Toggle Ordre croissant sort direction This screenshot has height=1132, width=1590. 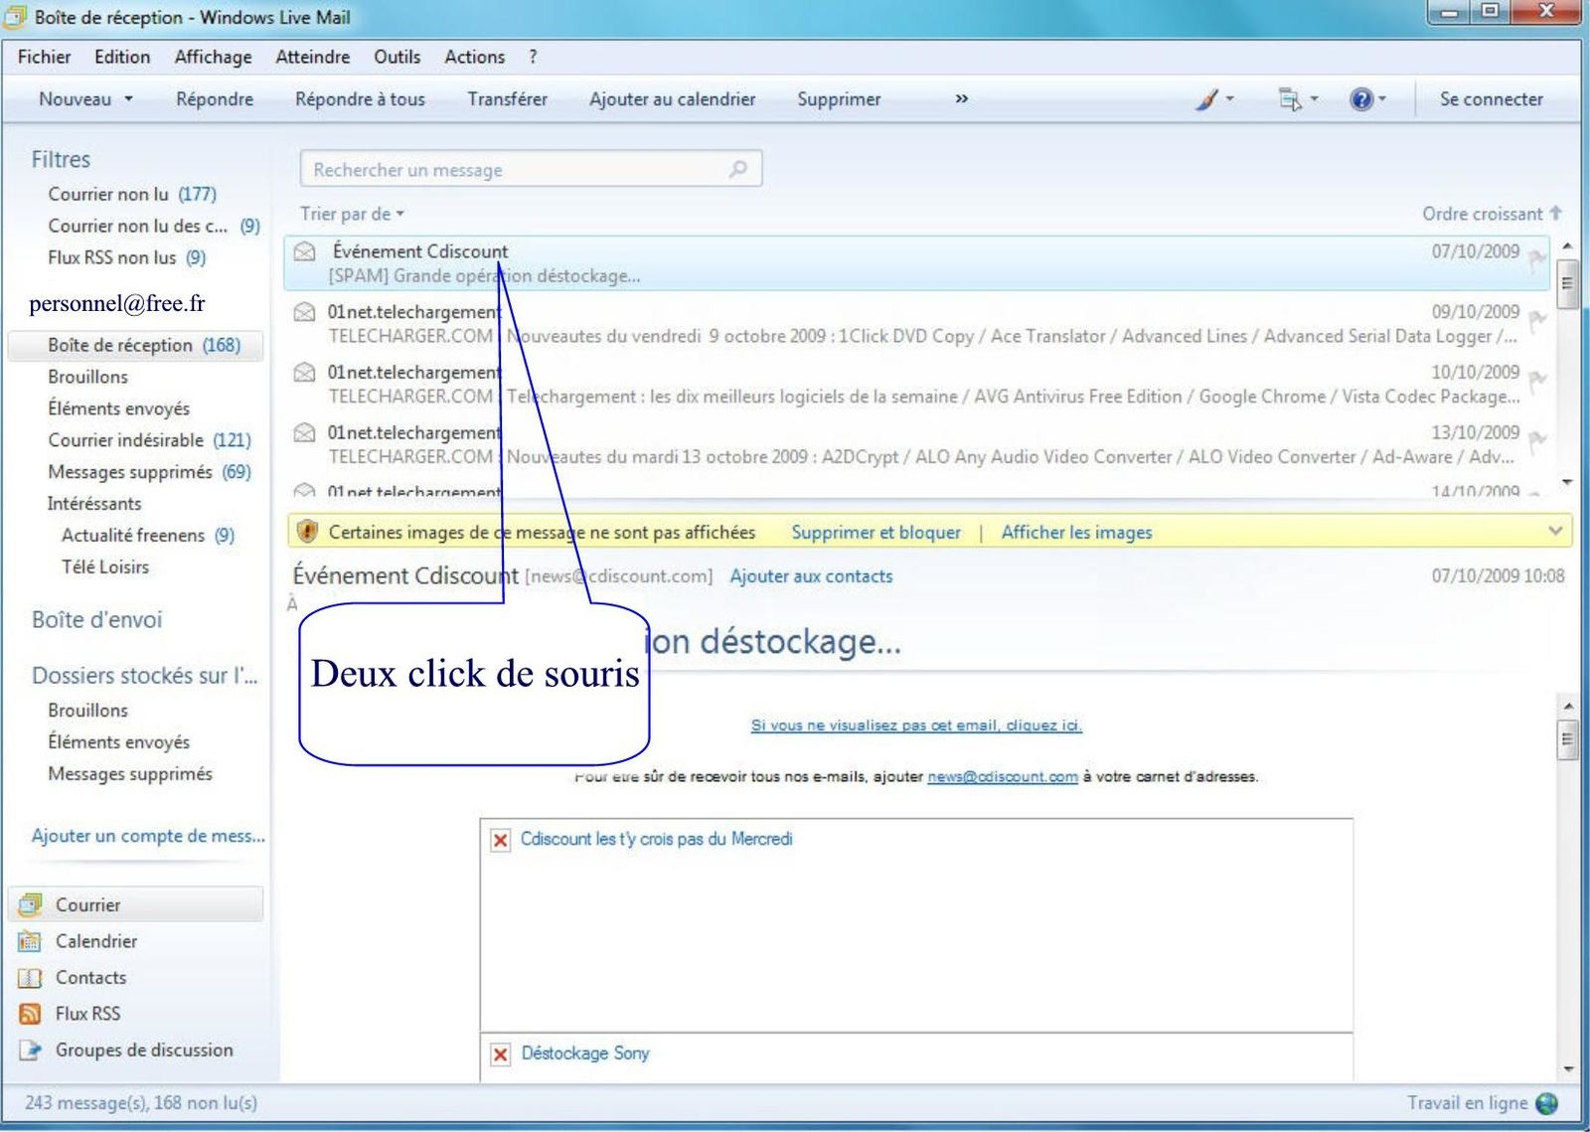(x=1491, y=214)
